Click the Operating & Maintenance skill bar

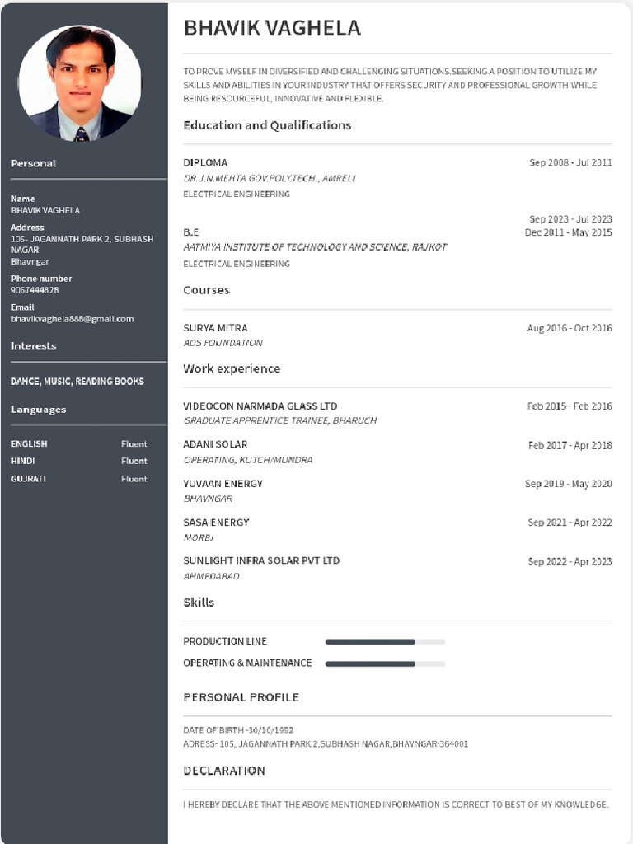click(385, 663)
